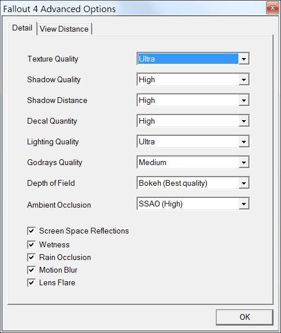Open the Shadow Distance dropdown arrow
The width and height of the screenshot is (281, 333).
(244, 100)
